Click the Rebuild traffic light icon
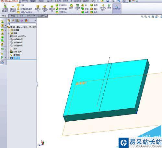 pos(130,1)
